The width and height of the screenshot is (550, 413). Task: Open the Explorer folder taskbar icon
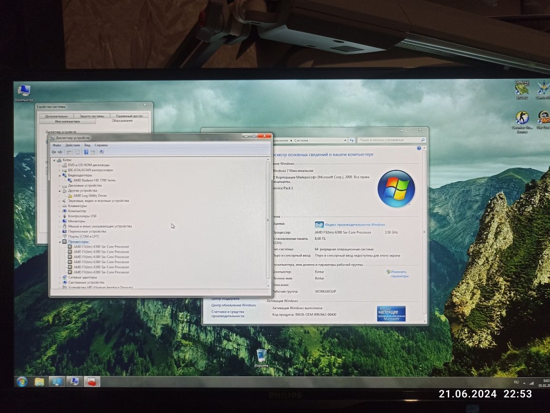[x=39, y=382]
